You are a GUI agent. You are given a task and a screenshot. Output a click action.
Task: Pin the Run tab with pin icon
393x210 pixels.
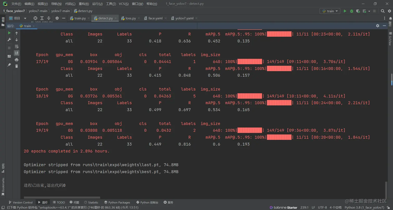click(x=9, y=65)
